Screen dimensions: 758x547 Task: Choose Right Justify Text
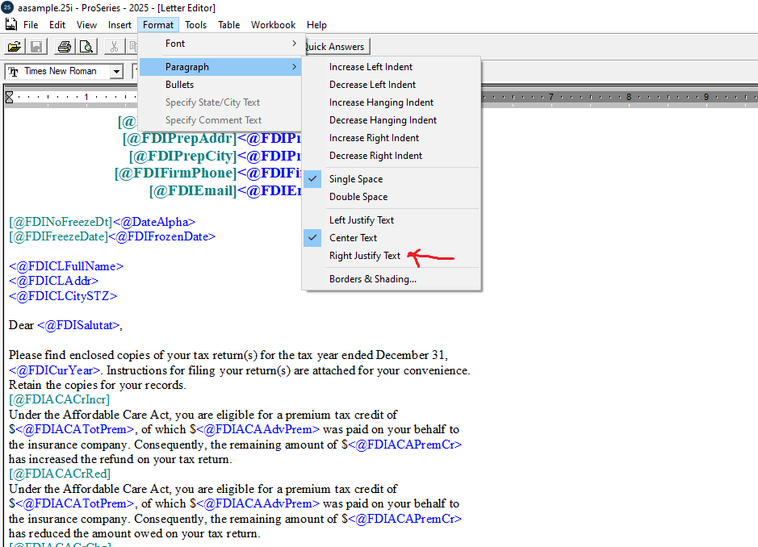pyautogui.click(x=365, y=256)
